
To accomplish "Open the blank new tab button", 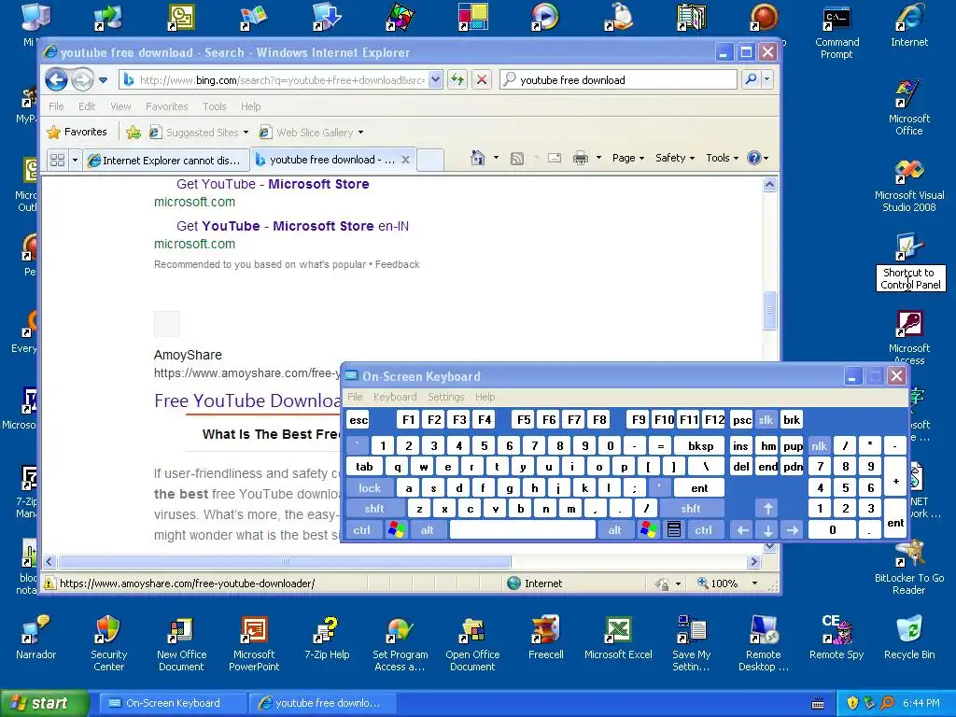I will (429, 160).
